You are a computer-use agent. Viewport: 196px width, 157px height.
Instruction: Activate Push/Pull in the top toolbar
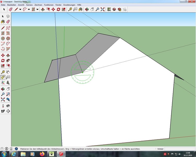click(x=43, y=9)
